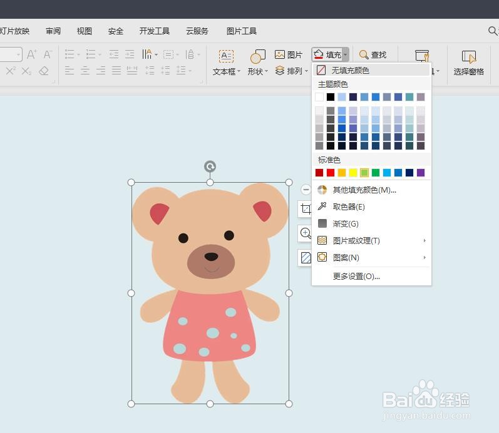The image size is (499, 433).
Task: Open the Selection Pane (选择窗格)
Action: click(x=469, y=63)
